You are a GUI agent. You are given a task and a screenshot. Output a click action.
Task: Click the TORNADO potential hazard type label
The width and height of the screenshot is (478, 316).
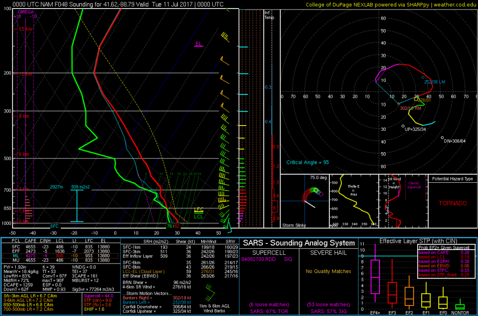[x=453, y=203]
